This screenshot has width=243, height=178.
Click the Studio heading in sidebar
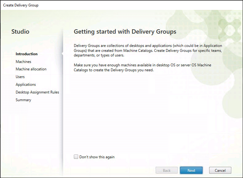click(20, 31)
